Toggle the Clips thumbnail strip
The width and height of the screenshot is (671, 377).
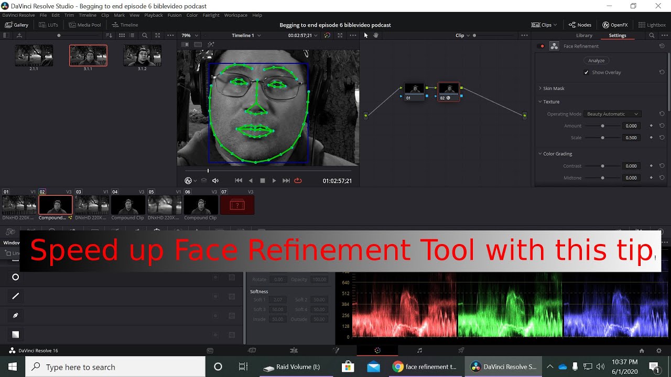pos(544,25)
